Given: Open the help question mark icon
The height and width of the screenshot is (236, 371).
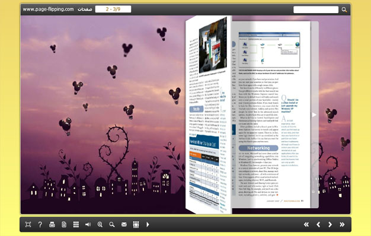Looking at the screenshot, I should point(40,224).
